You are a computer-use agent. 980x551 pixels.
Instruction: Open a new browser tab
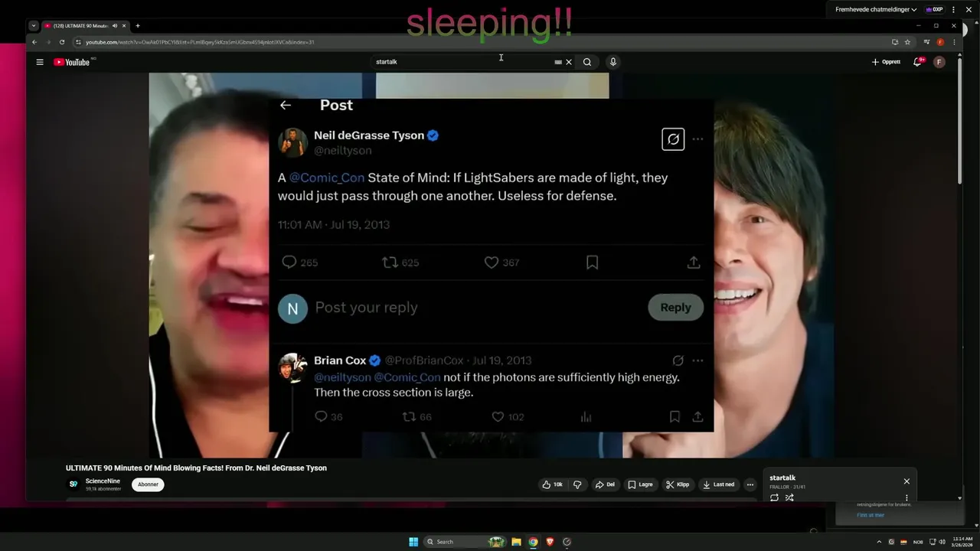click(138, 25)
